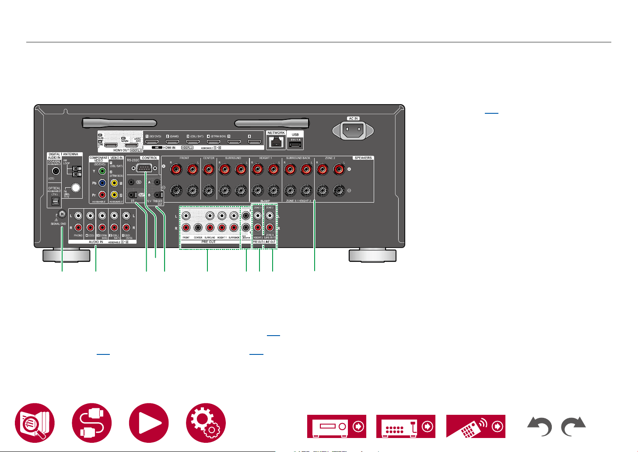Select HDMI IN 2 (GAME) port

click(x=172, y=142)
